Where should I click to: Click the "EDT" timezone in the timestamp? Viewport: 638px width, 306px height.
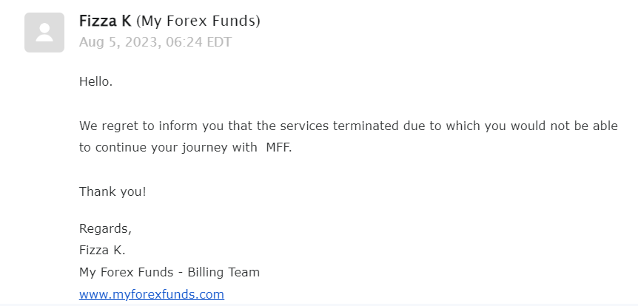218,42
